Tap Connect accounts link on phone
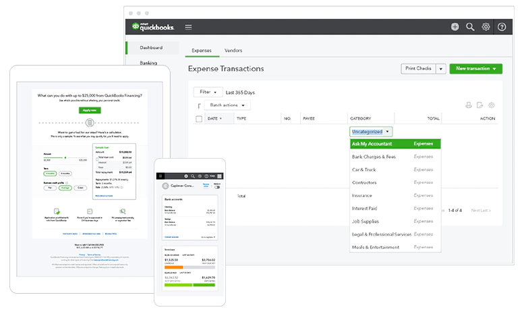 pos(171,237)
